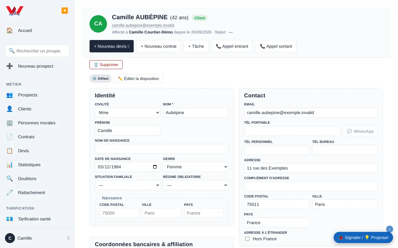Tick the Hors France checkbox
398x248 pixels.
coord(248,239)
